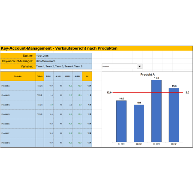The height and width of the screenshot is (193, 193).
Task: Select the Q1 2021 bar labeled 10,0
Action: [x=121, y=121]
